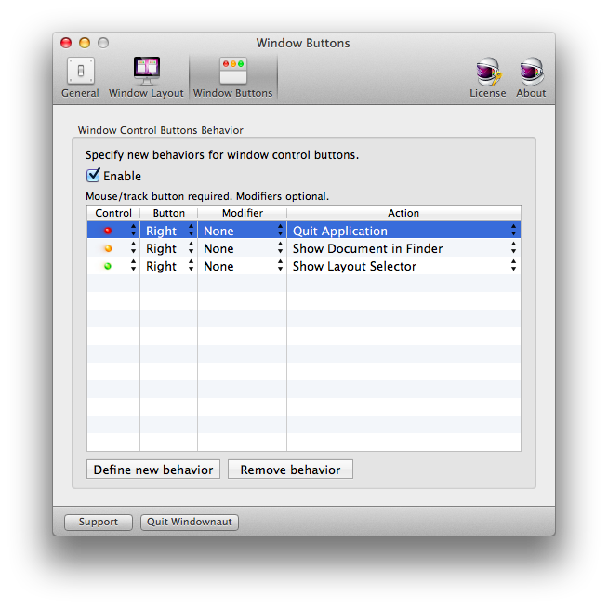Open Modifier popup in Show Layout Selector row
Image resolution: width=608 pixels, height=609 pixels.
click(x=243, y=266)
